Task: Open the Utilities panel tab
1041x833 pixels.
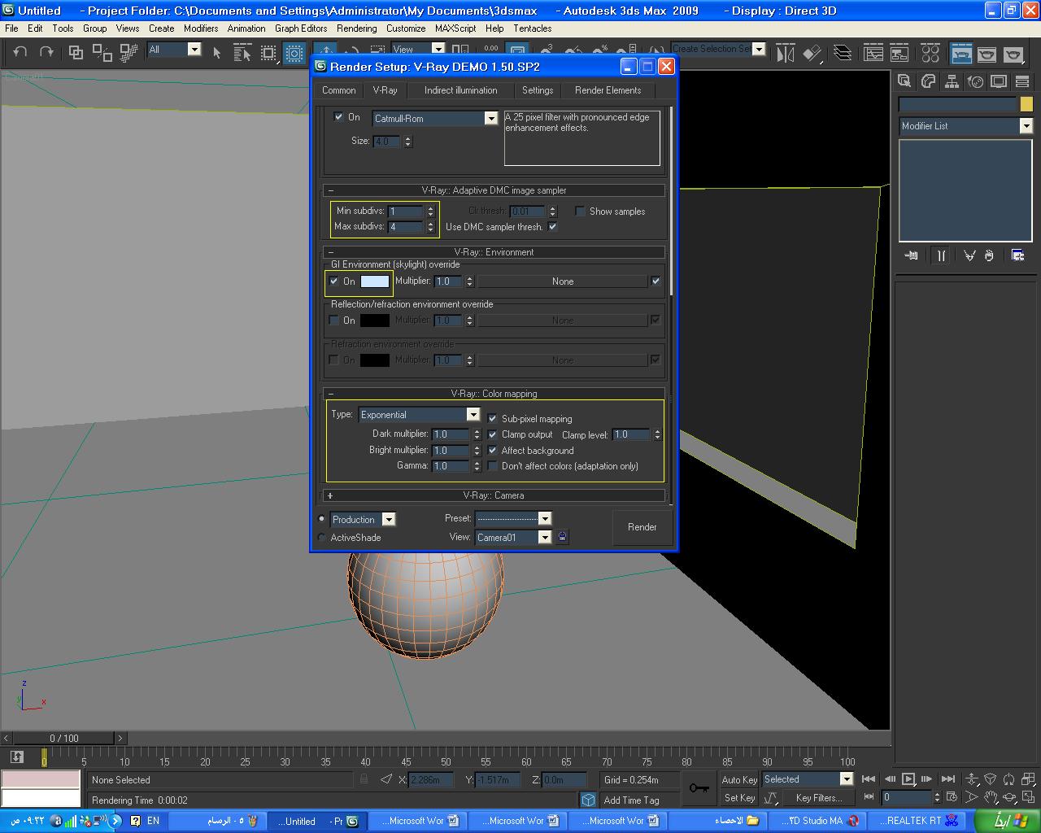Action: click(x=1022, y=81)
